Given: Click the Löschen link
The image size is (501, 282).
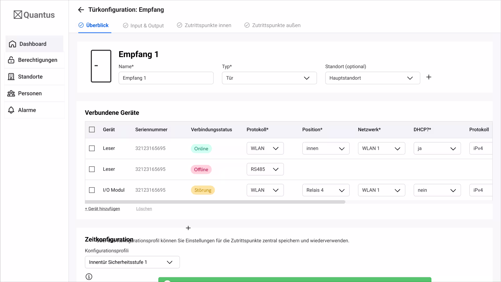Looking at the screenshot, I should [x=144, y=209].
